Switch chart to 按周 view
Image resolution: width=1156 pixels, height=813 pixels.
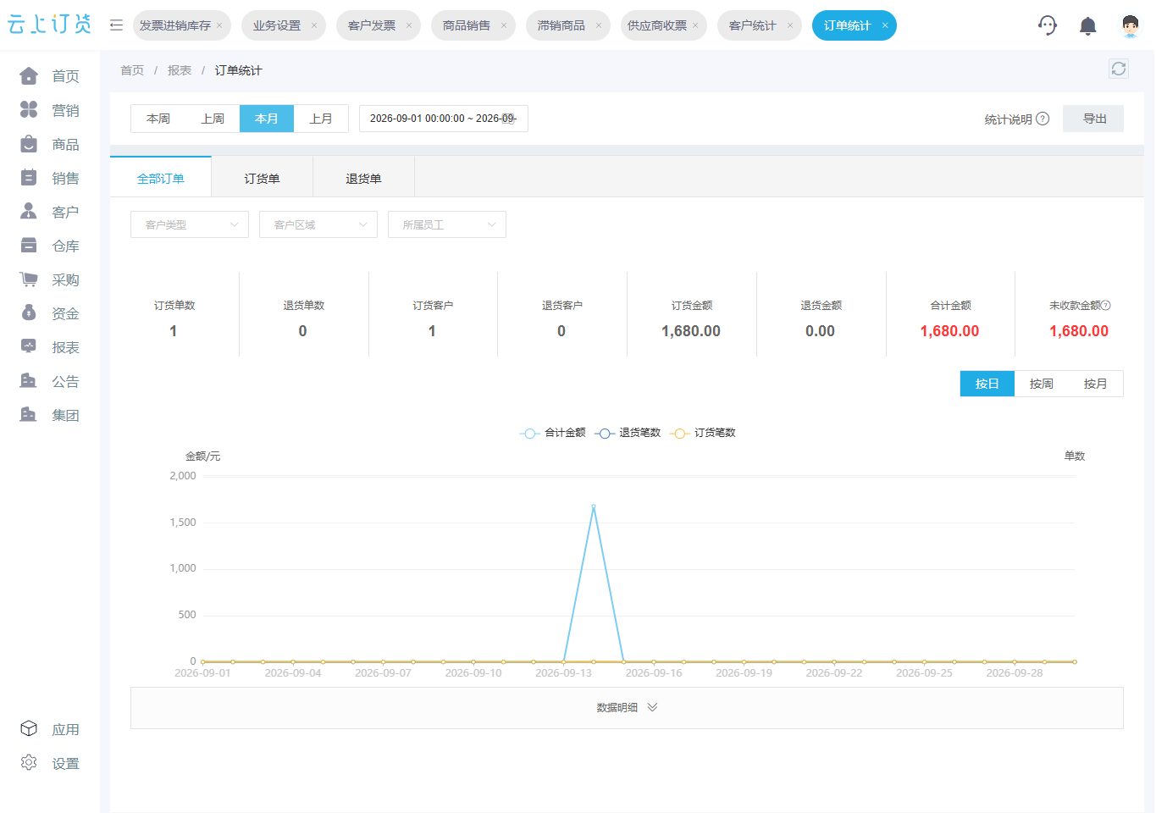[x=1042, y=384]
